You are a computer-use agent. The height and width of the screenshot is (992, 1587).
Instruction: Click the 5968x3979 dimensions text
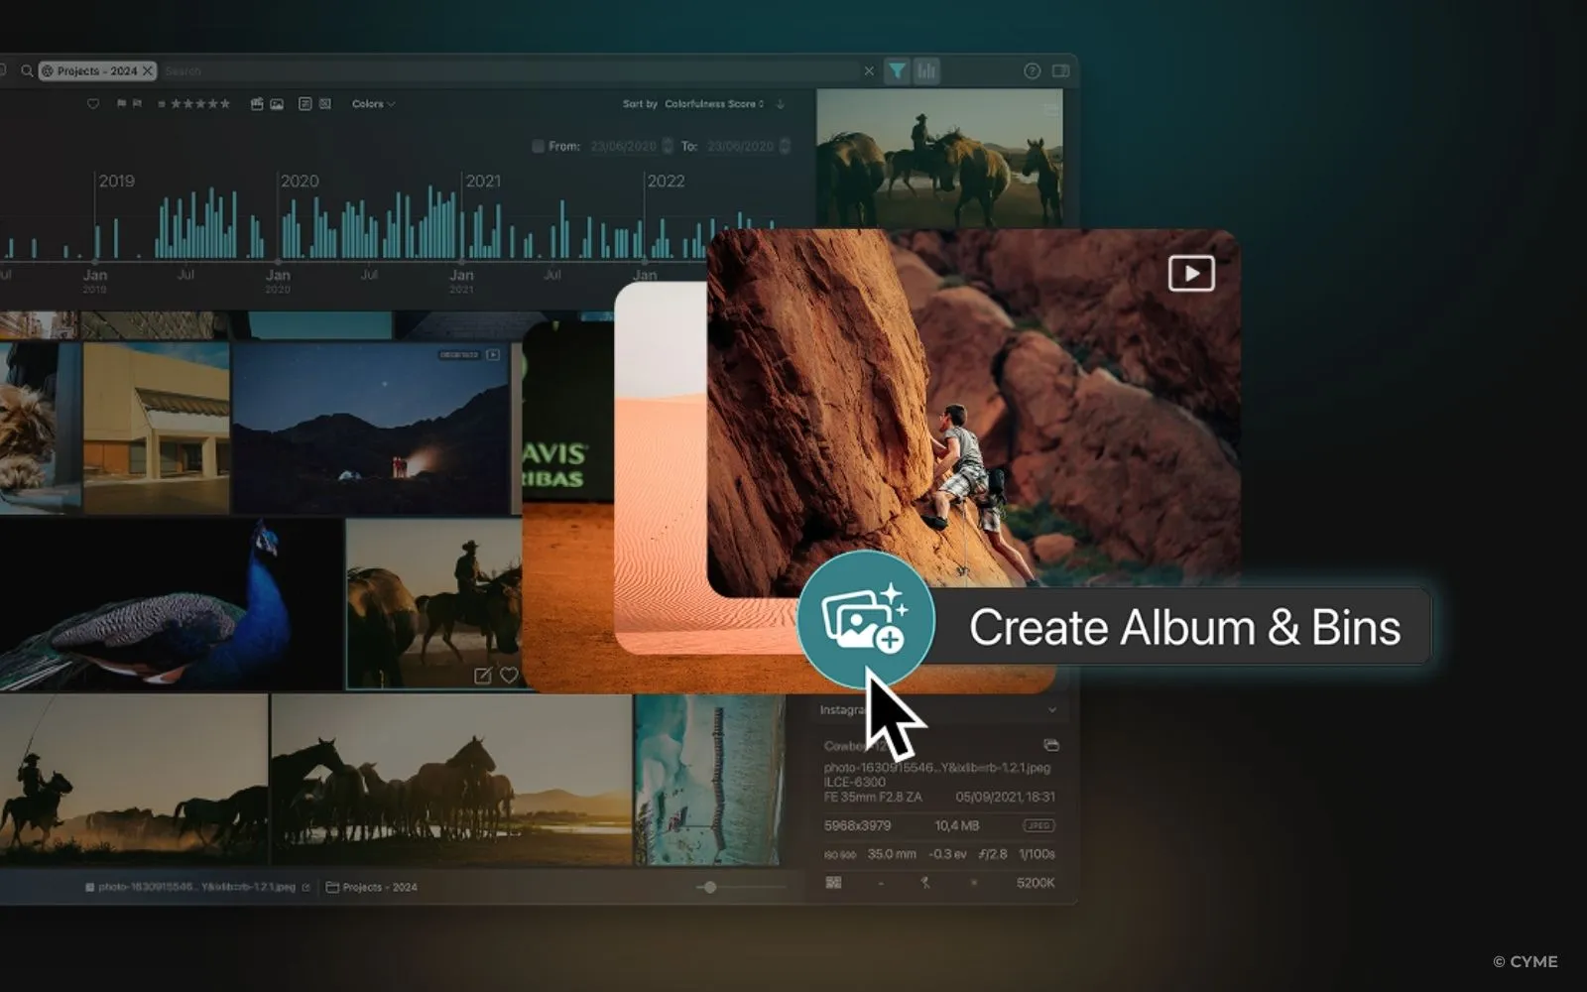click(857, 825)
